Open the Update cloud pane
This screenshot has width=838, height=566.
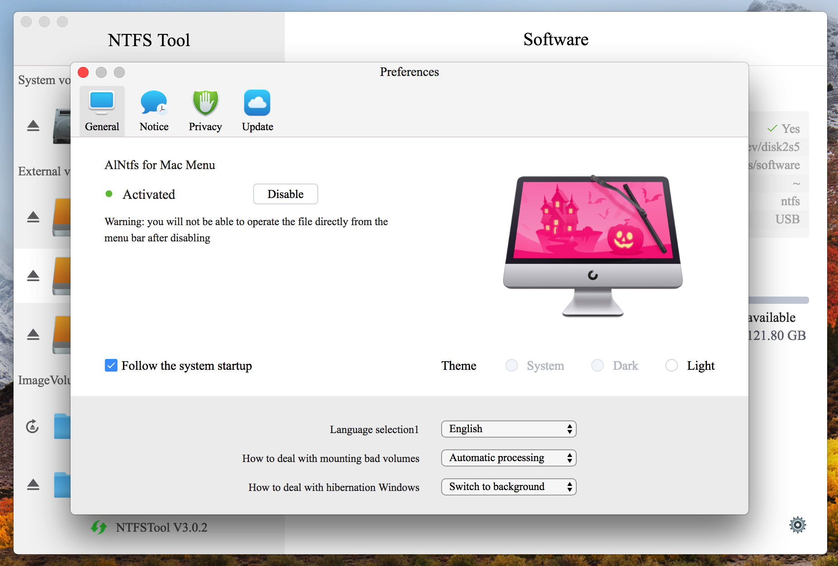pos(257,111)
